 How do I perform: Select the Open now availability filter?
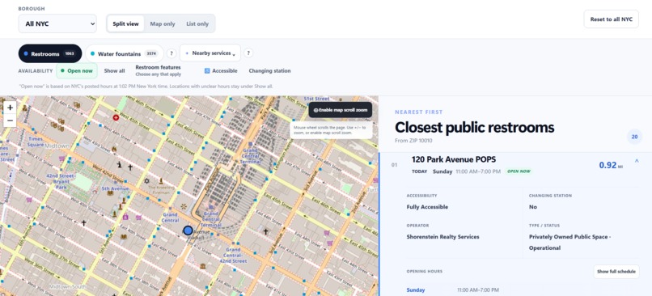(77, 70)
